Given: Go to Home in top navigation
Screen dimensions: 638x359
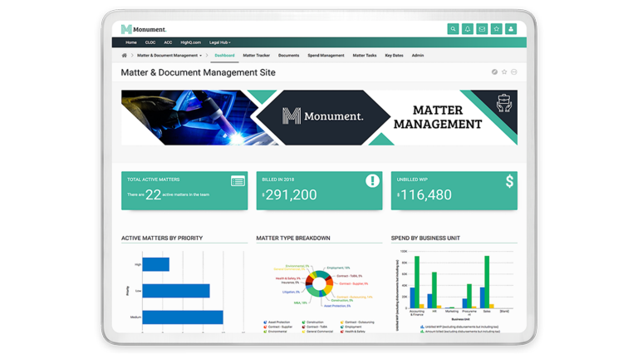Looking at the screenshot, I should (131, 42).
